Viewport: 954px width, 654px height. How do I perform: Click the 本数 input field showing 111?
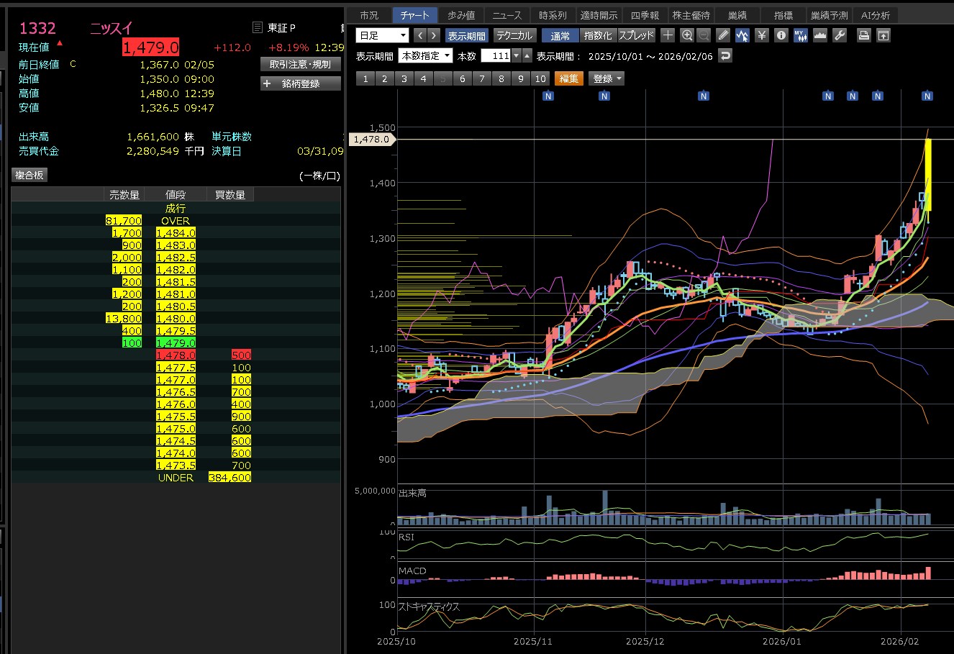coord(496,55)
